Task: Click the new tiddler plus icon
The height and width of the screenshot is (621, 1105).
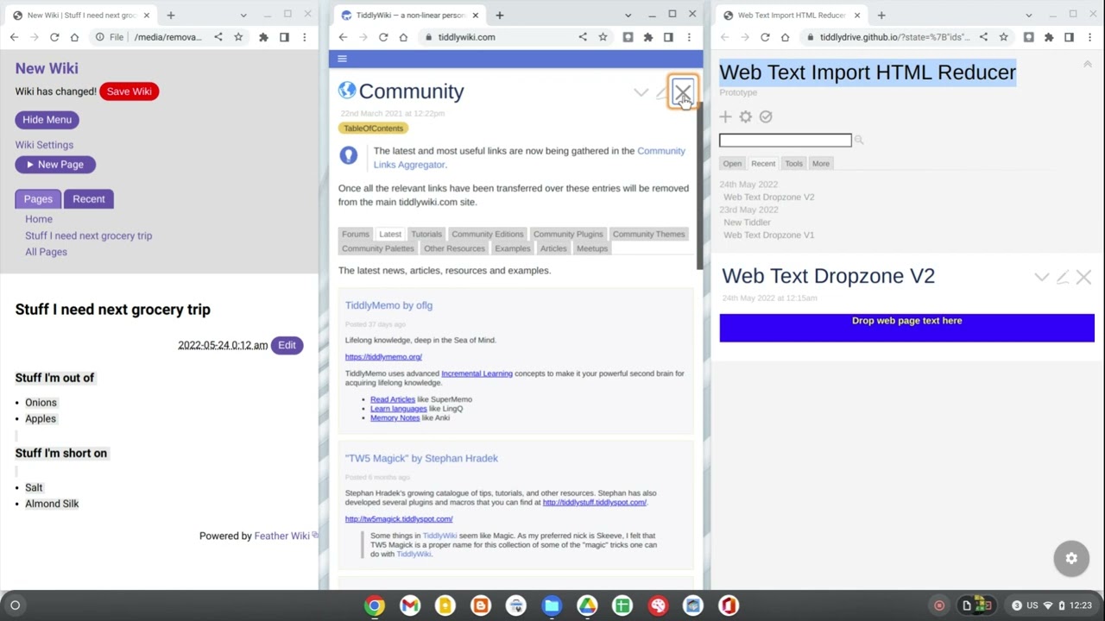Action: (x=725, y=116)
